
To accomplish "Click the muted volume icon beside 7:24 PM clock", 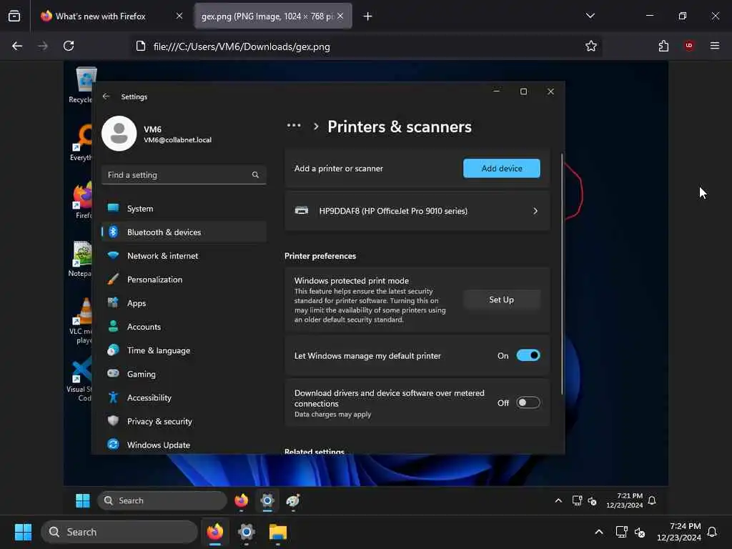I will coord(640,532).
